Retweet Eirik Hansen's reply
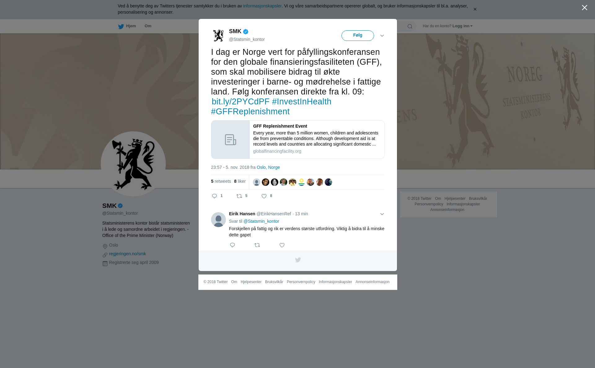Screen dimensions: 595x368 point(257,245)
